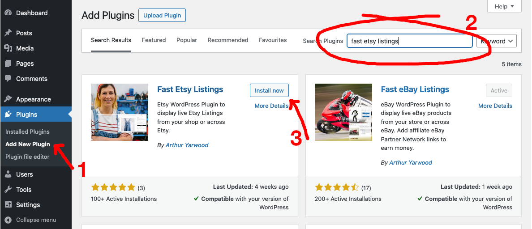Open Arthur Yarwood link under Etsy plugin
Image resolution: width=532 pixels, height=229 pixels.
[x=187, y=145]
